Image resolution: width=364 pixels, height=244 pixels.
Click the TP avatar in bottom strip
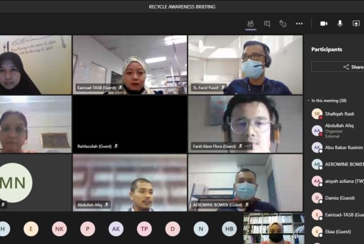[144, 229]
